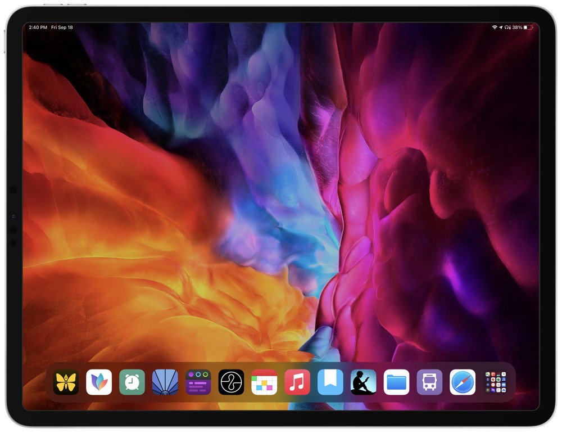Tap the Wi-Fi status icon
562x433 pixels.
coord(494,27)
